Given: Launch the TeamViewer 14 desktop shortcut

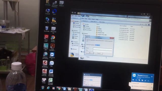Looking at the screenshot, I should [52, 56].
